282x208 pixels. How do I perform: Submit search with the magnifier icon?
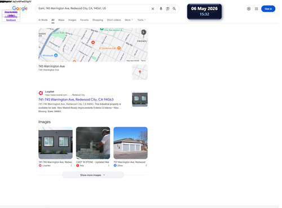(174, 8)
